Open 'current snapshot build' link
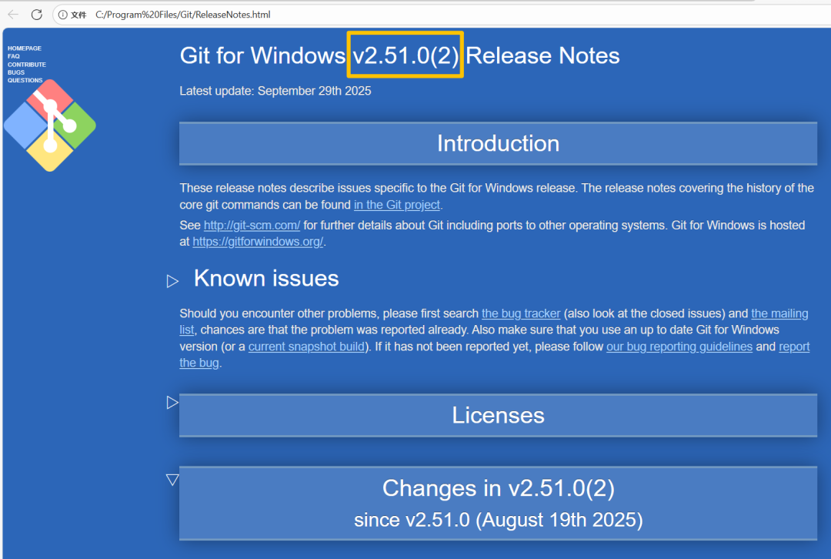 pyautogui.click(x=306, y=346)
